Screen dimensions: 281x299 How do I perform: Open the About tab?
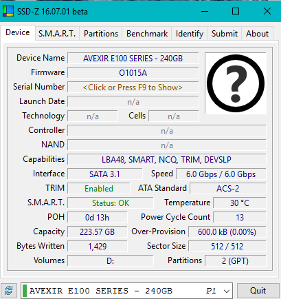(x=257, y=34)
